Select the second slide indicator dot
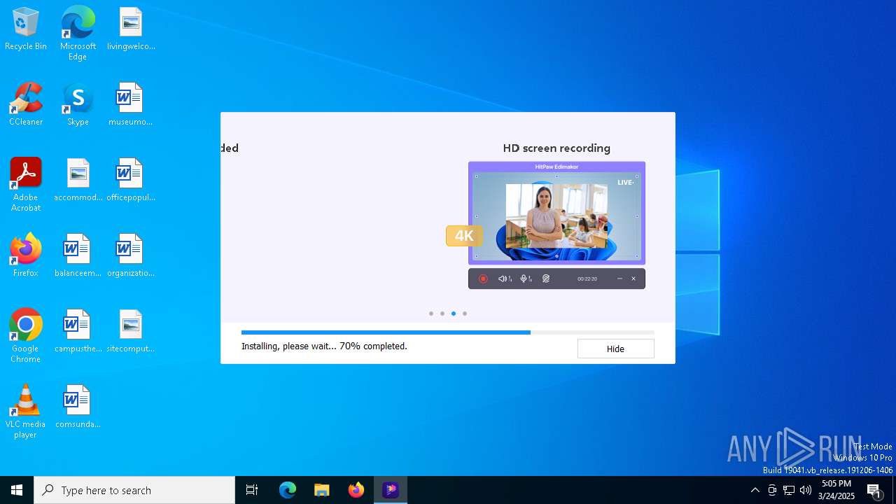 click(x=442, y=314)
